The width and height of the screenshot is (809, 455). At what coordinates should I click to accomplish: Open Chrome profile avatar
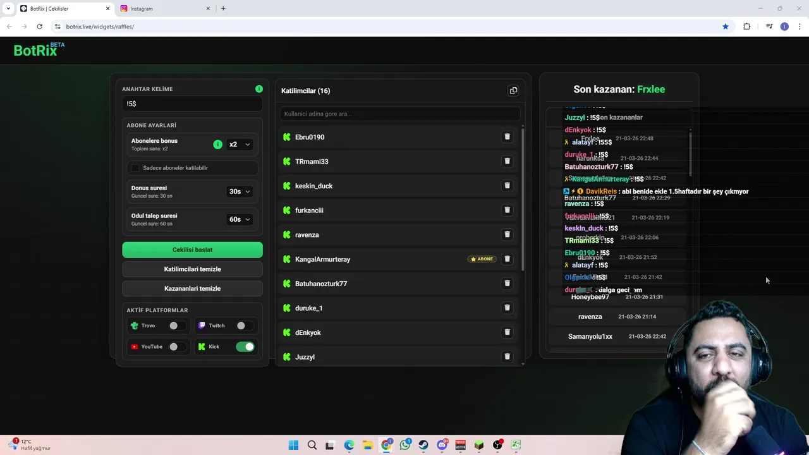(x=784, y=27)
